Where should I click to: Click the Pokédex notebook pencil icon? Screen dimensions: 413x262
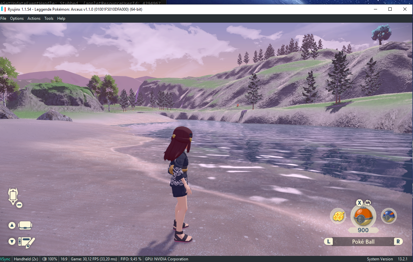27,242
